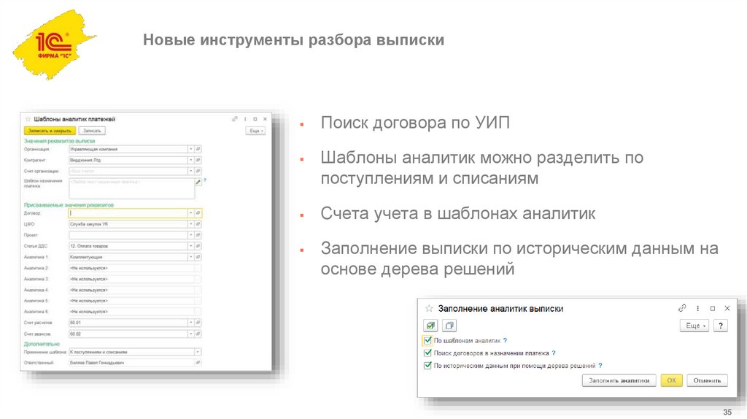Open the Организация value with its open icon
Viewport: 747px width, 419px height.
tap(198, 149)
